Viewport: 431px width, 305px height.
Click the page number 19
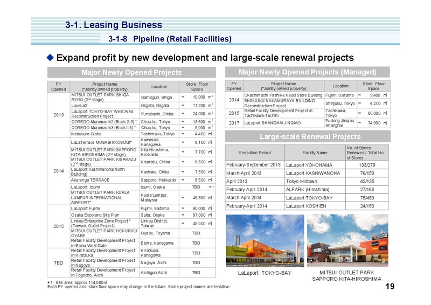click(390, 286)
